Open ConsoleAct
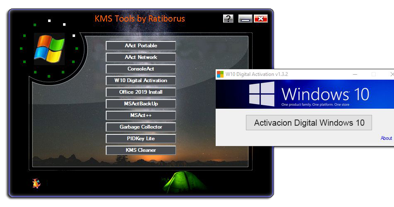The height and width of the screenshot is (207, 394). 141,69
